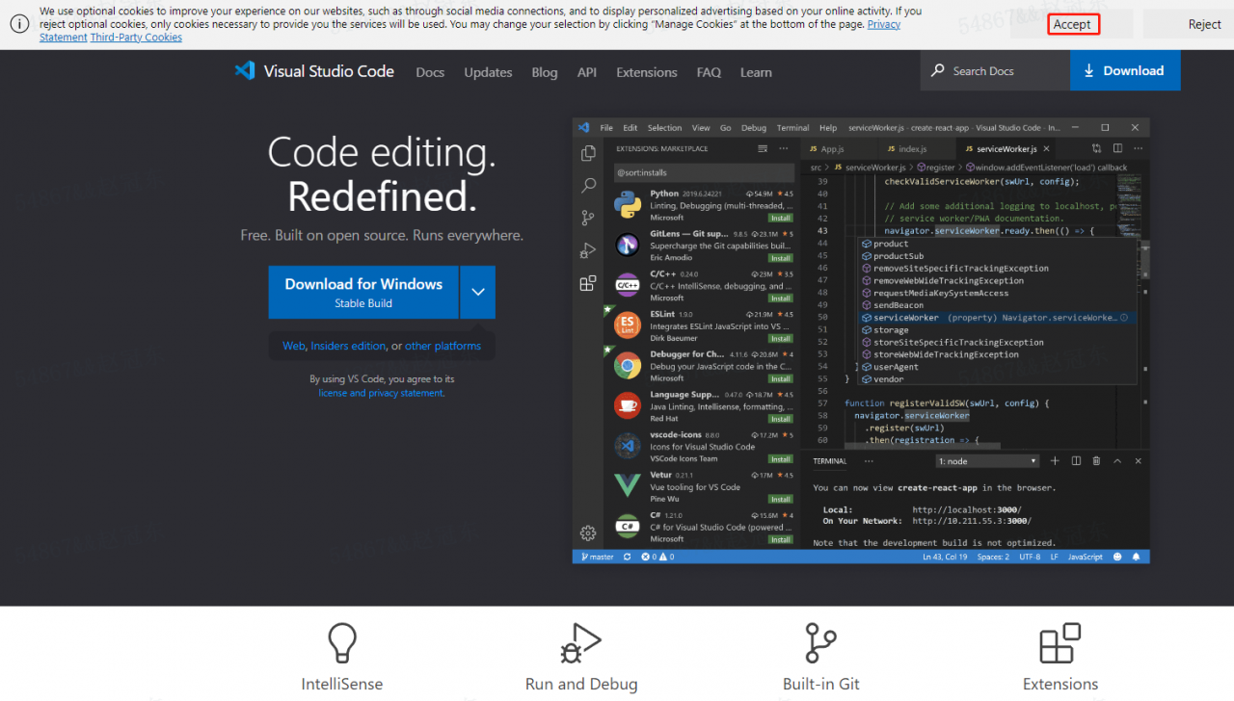
Task: Click the blue Download button in header
Action: click(1125, 70)
